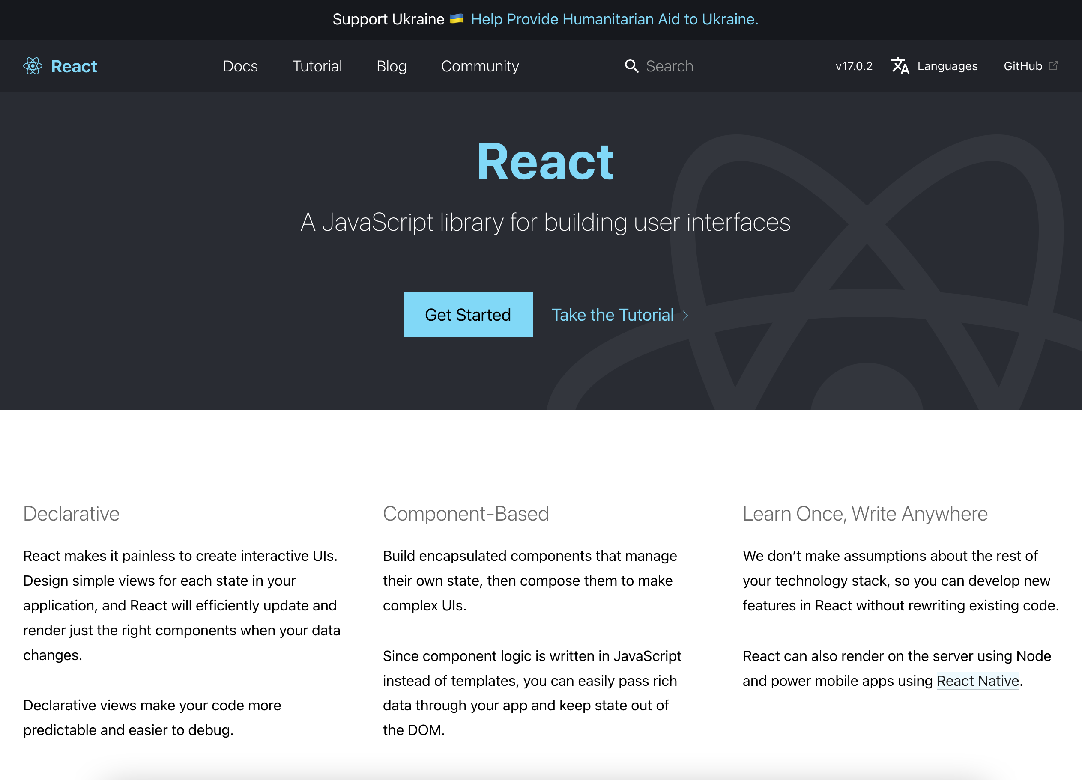The height and width of the screenshot is (780, 1082).
Task: Open the React Native link
Action: pos(977,680)
